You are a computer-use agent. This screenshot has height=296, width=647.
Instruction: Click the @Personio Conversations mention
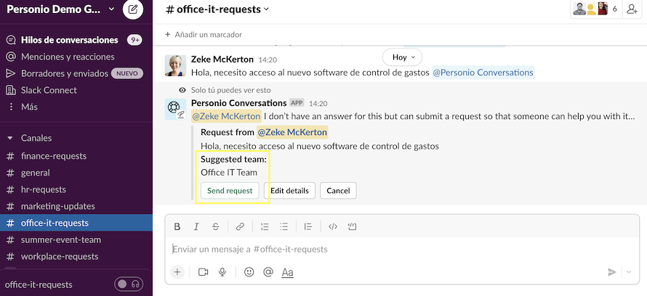483,73
